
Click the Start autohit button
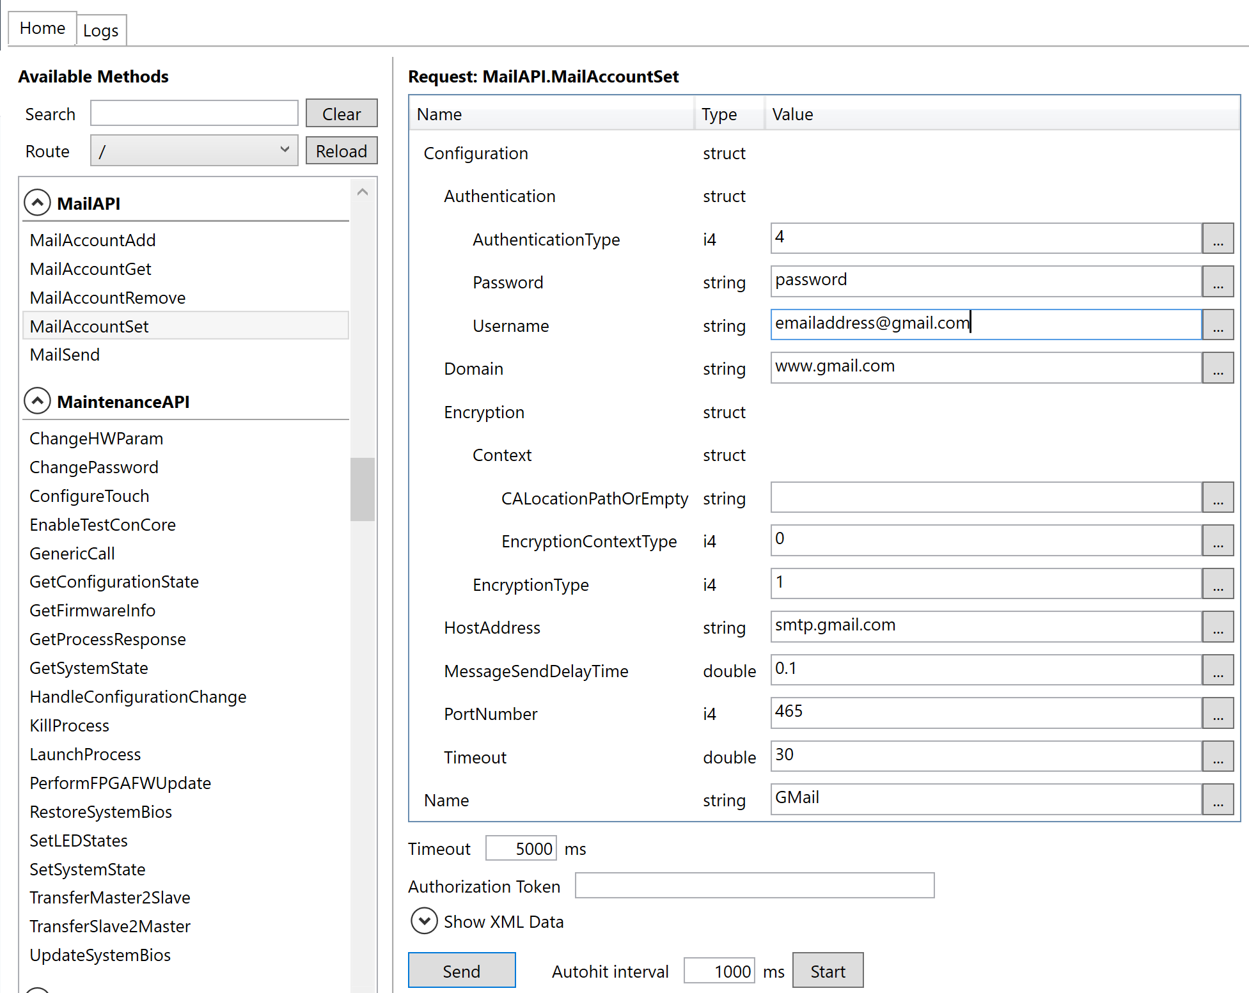point(827,971)
